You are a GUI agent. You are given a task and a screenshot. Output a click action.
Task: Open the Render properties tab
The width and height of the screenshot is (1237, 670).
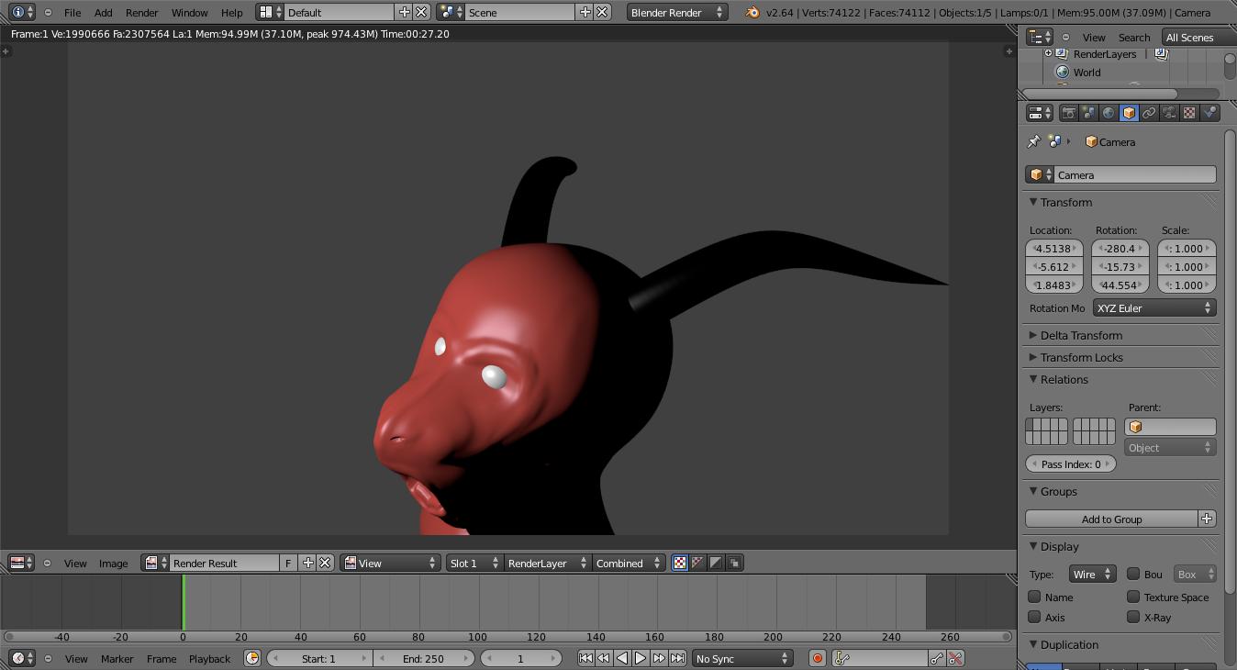[1068, 113]
